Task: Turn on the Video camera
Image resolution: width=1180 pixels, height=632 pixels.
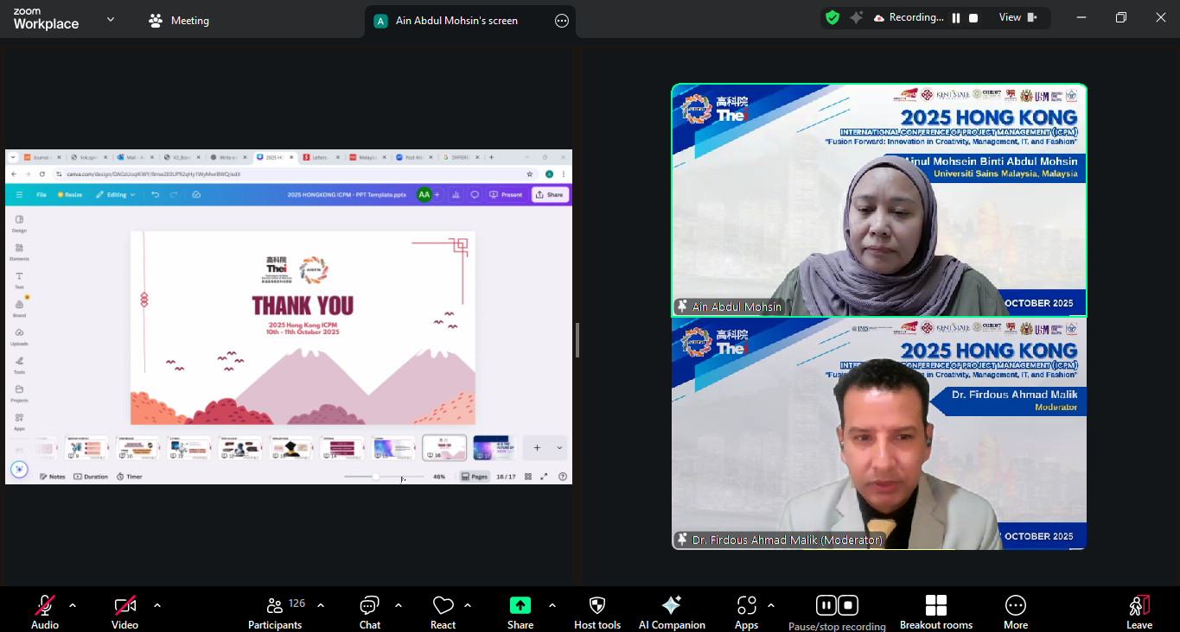Action: tap(124, 612)
